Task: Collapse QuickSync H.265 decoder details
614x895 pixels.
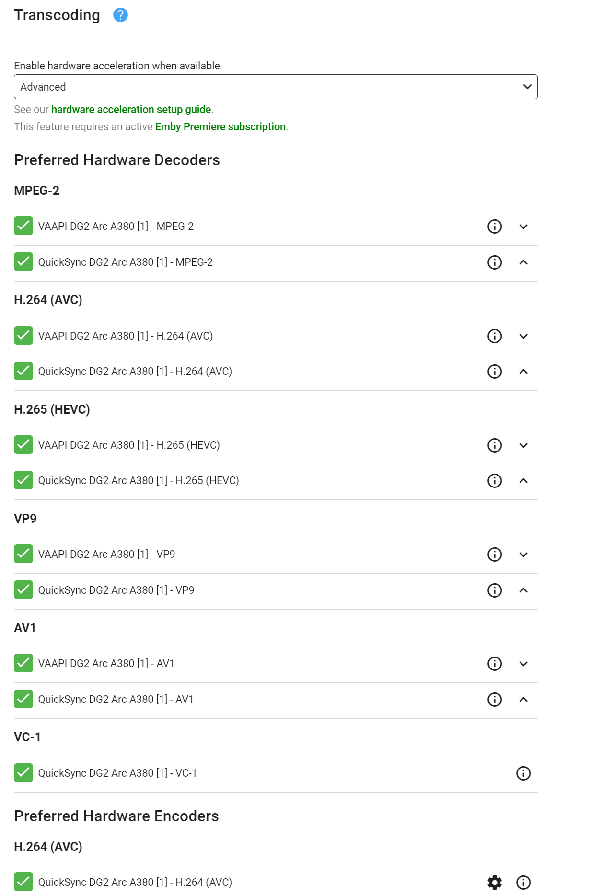Action: pyautogui.click(x=524, y=482)
